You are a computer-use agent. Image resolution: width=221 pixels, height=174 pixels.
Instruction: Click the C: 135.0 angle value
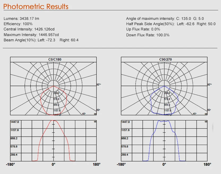tap(184, 19)
